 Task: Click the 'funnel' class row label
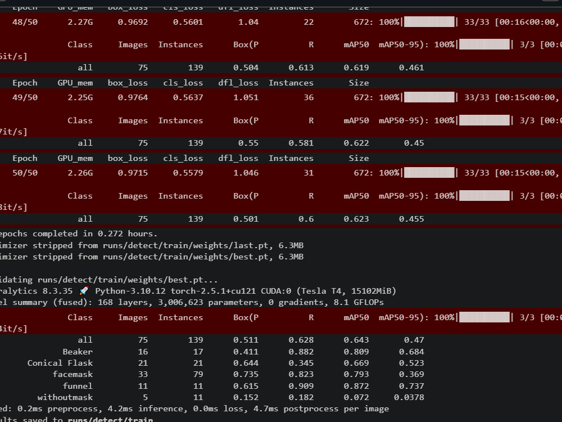pos(78,386)
